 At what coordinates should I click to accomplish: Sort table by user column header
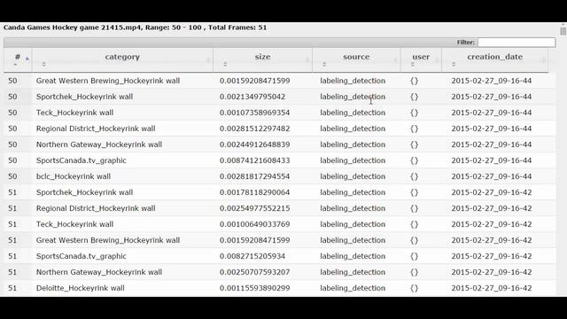(x=421, y=59)
